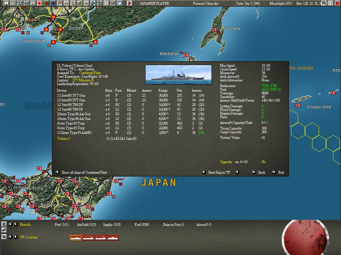Click the Wakkanai base marker on map

click(x=186, y=55)
